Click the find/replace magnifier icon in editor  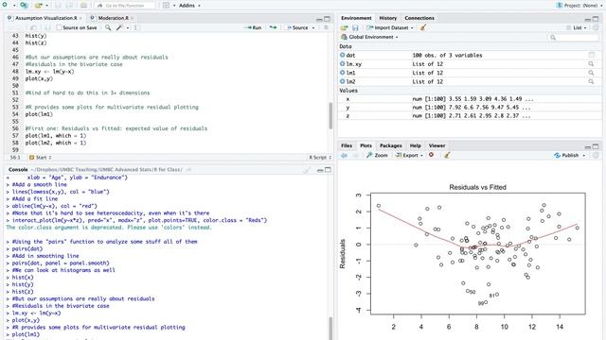pyautogui.click(x=108, y=27)
